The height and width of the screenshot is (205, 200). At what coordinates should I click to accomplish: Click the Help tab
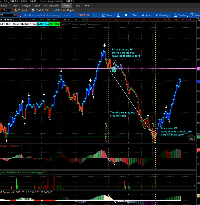[x=87, y=5]
